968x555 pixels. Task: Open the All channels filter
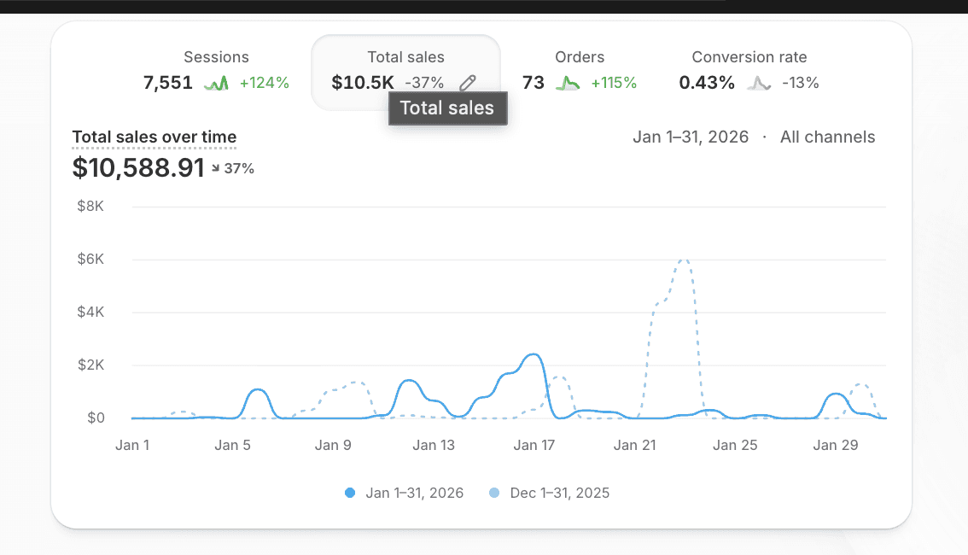(x=827, y=137)
